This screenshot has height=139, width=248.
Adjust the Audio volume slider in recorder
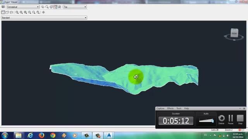(206, 120)
